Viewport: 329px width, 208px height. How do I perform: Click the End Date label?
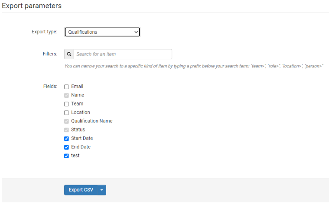pyautogui.click(x=81, y=147)
